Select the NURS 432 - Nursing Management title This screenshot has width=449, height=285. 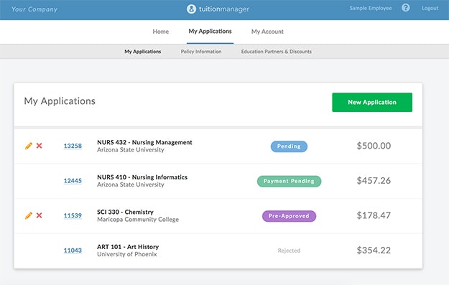[x=144, y=142]
